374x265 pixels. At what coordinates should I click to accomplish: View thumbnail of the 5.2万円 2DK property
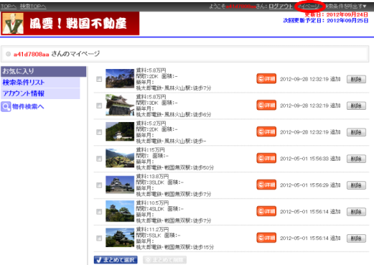tap(120, 131)
